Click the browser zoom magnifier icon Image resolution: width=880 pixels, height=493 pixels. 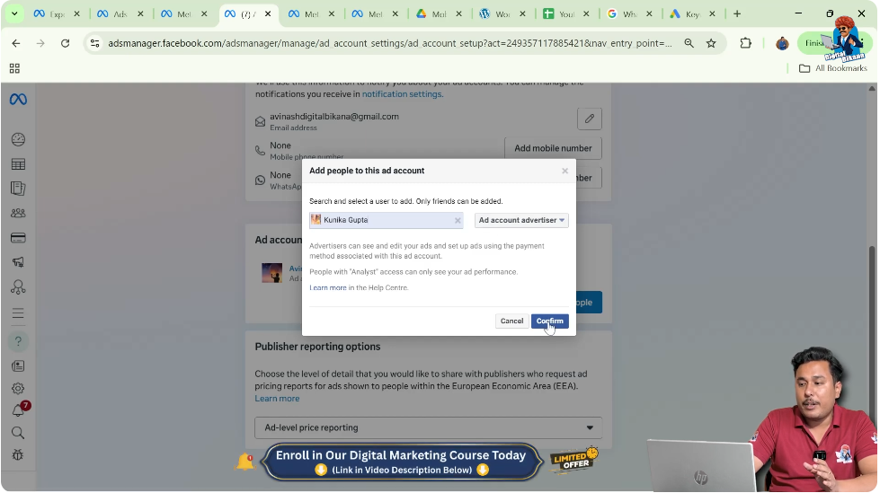click(x=689, y=43)
